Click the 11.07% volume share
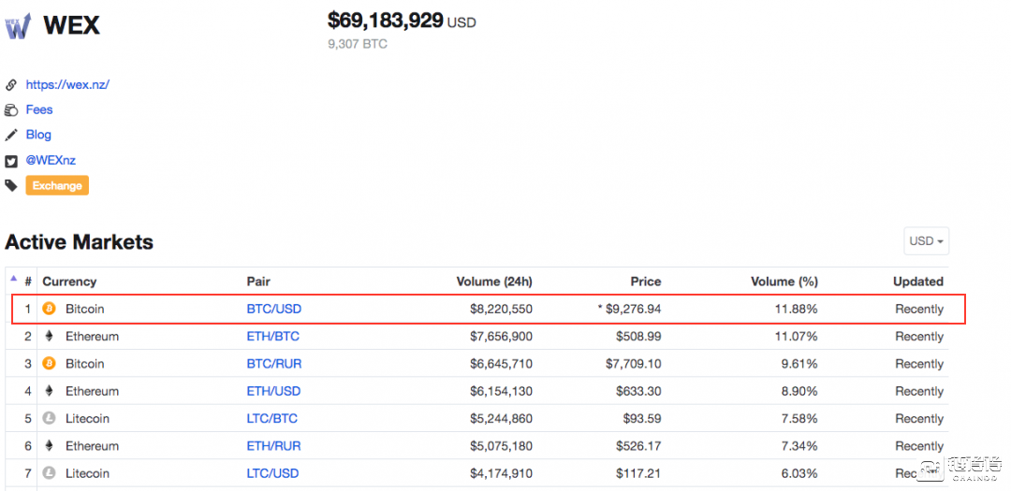Image resolution: width=1011 pixels, height=491 pixels. [796, 337]
